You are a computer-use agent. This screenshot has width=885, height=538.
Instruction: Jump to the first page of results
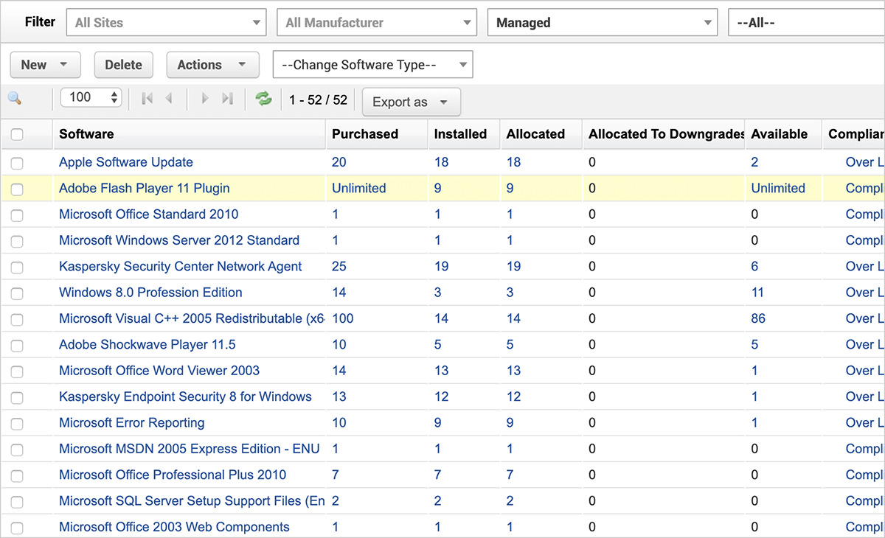146,97
